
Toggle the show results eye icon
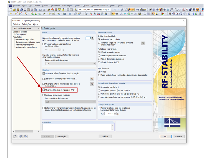129,10
